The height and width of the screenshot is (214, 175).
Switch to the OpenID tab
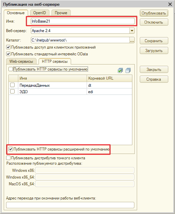(x=40, y=13)
